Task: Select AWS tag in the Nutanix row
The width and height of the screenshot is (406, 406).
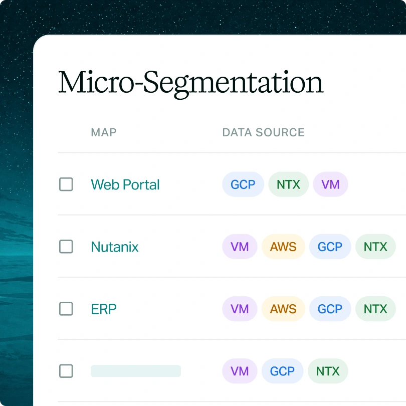Action: point(283,247)
